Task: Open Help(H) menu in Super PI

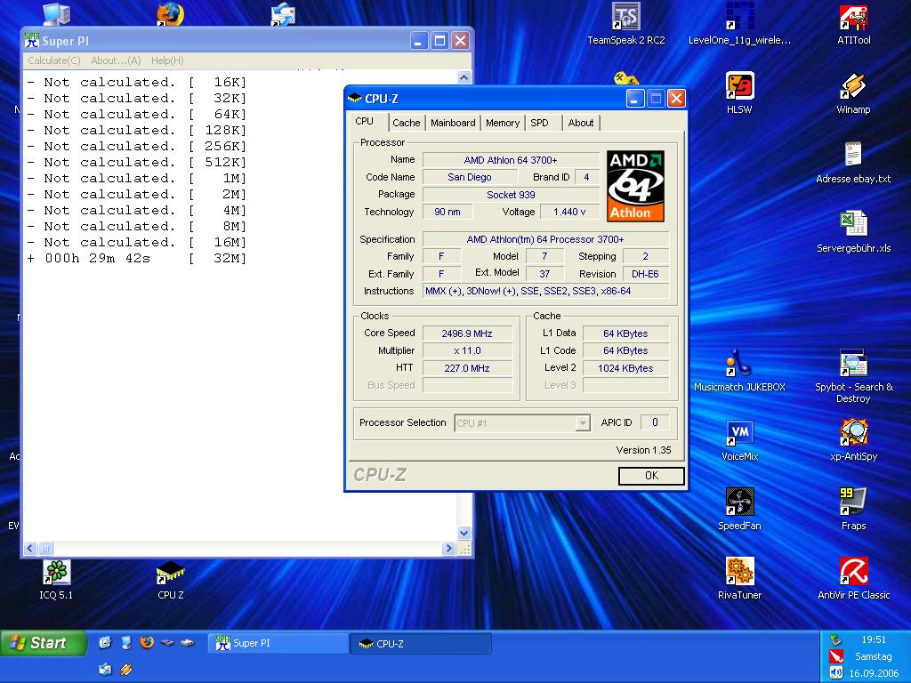Action: click(167, 60)
